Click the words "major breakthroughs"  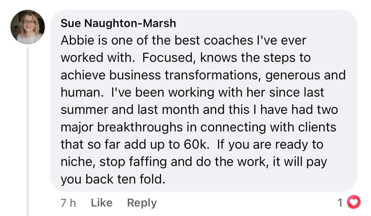[114, 127]
